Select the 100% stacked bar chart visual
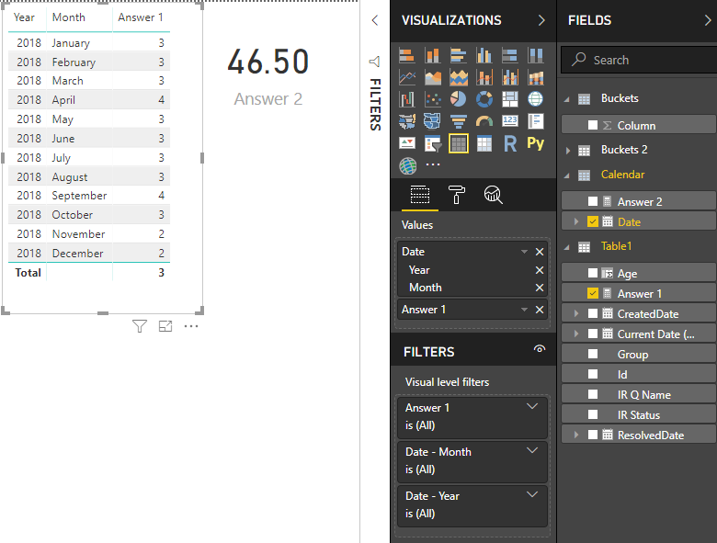The height and width of the screenshot is (543, 717). tap(510, 55)
